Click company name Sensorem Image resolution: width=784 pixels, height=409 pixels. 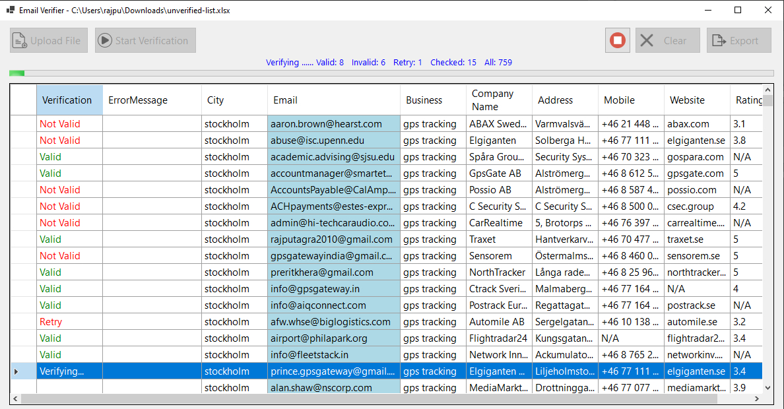(x=499, y=256)
